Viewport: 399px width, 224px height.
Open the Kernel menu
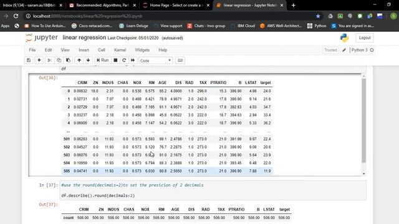[120, 50]
